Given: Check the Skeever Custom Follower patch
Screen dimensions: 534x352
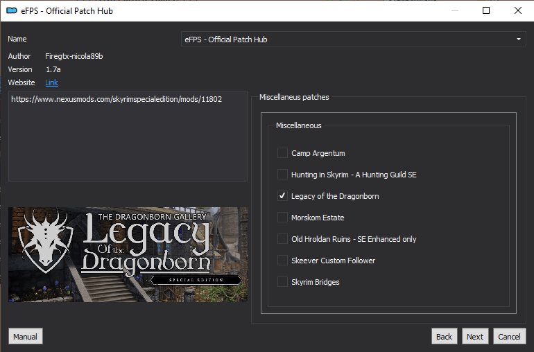Looking at the screenshot, I should [282, 260].
